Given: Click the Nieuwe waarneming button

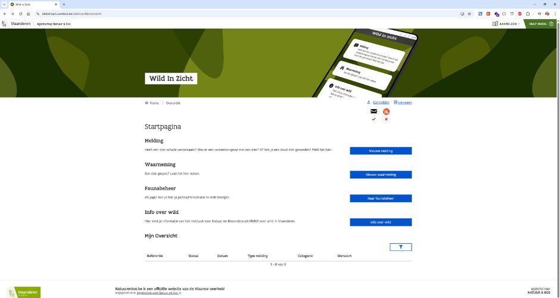Looking at the screenshot, I should click(x=380, y=175).
